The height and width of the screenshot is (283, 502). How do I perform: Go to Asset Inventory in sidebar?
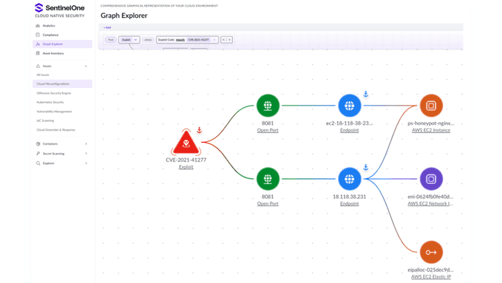click(53, 53)
